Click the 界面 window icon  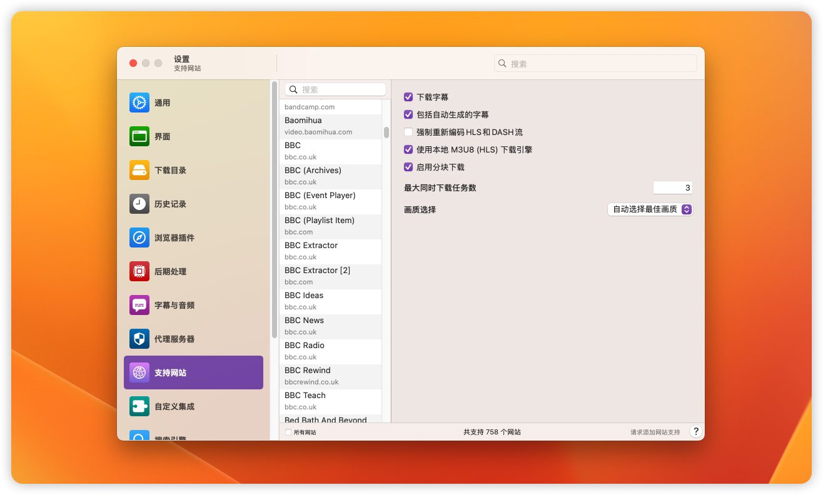click(x=139, y=136)
